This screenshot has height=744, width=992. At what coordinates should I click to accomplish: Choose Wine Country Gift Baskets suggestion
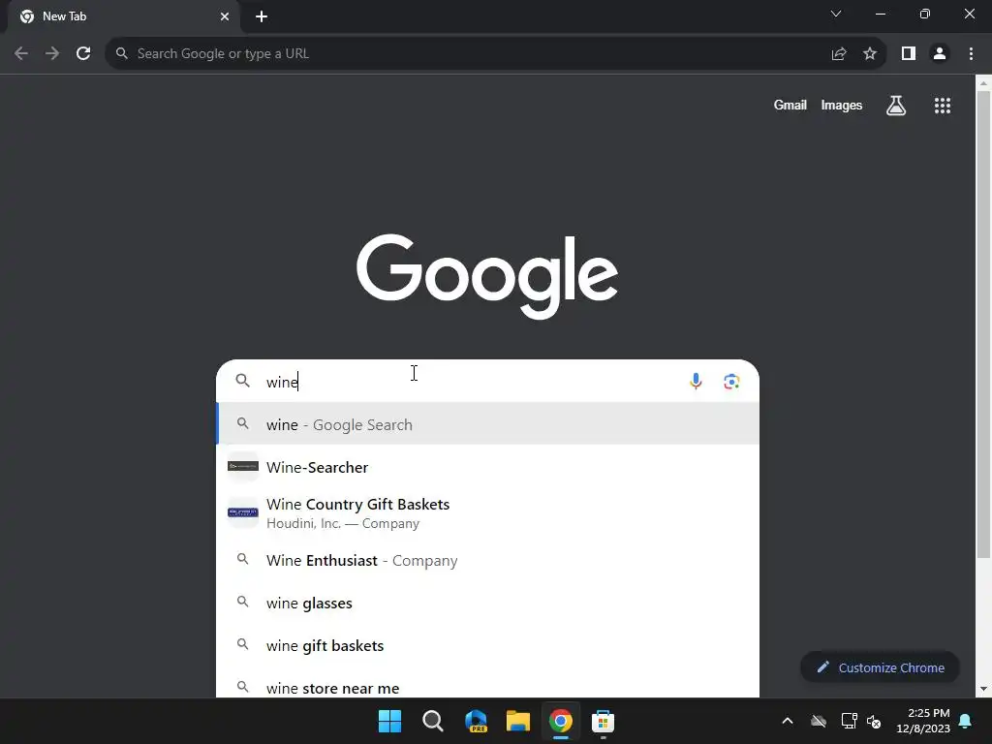488,513
